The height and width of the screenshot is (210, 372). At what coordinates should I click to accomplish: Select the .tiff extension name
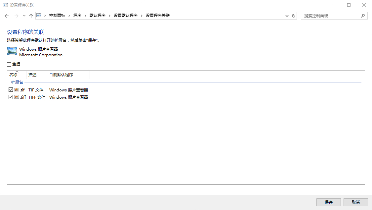[23, 97]
